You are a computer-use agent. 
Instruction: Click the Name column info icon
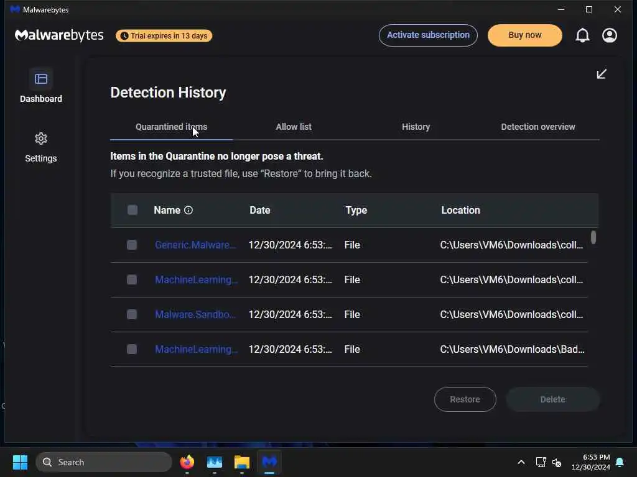[x=188, y=210]
